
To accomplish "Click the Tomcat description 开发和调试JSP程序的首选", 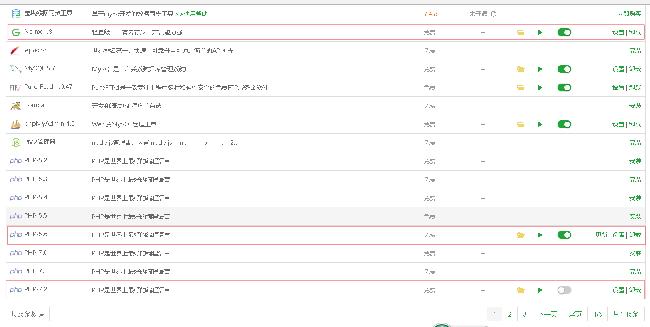I will 126,106.
